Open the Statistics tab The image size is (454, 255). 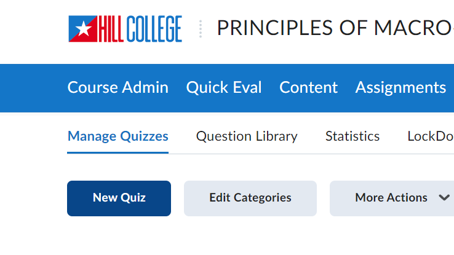(x=352, y=136)
